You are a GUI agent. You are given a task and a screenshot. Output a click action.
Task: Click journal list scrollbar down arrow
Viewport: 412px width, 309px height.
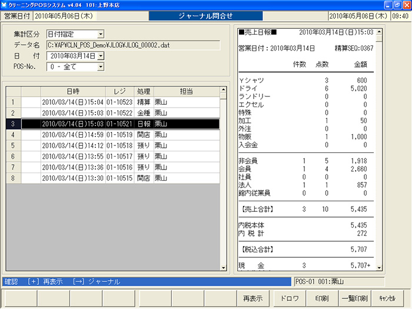(x=223, y=268)
